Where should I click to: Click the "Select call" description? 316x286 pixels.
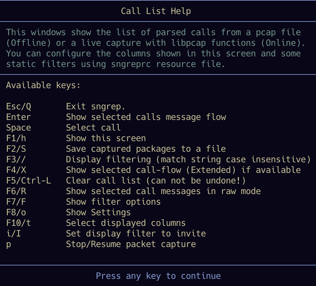click(93, 128)
